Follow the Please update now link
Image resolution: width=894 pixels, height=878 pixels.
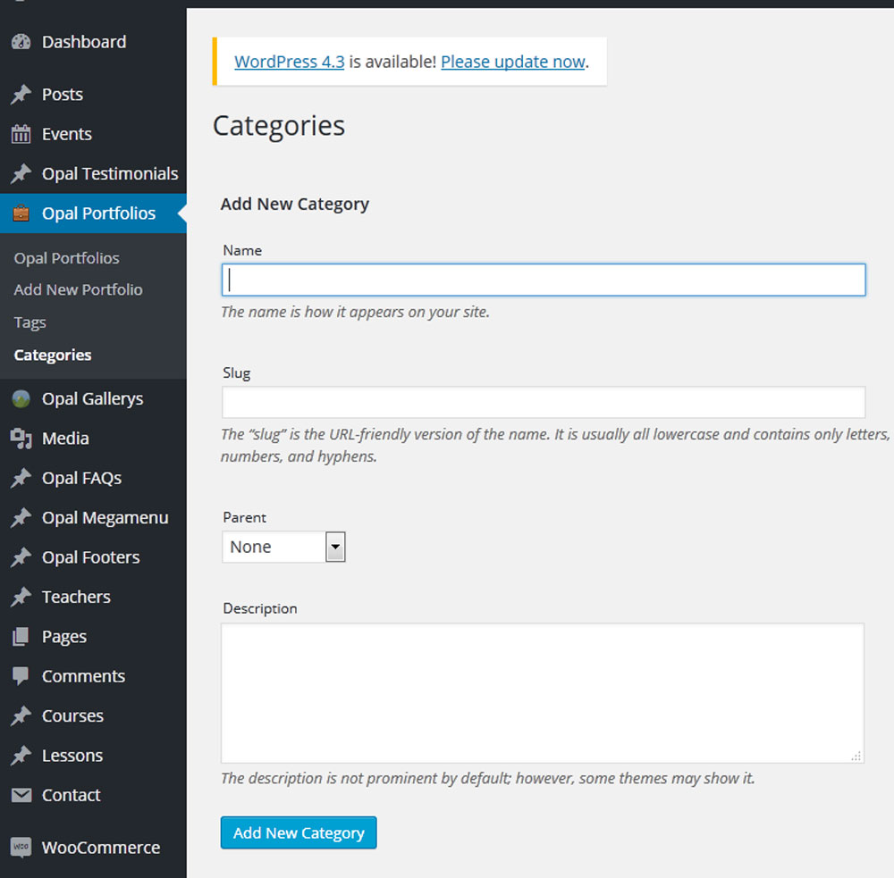(512, 62)
